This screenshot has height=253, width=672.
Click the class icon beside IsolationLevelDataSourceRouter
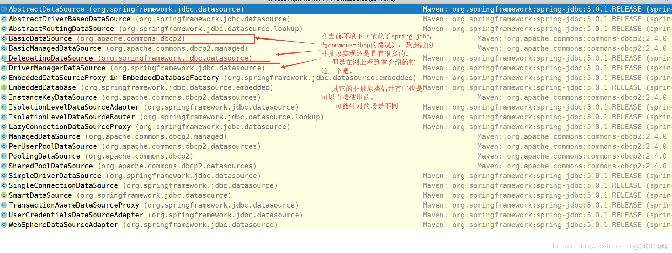click(x=4, y=117)
